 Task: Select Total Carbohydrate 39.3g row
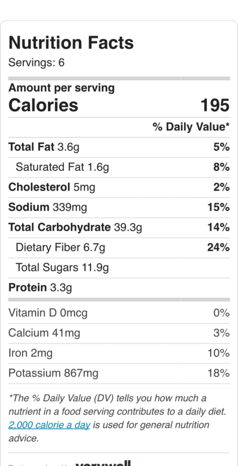(119, 228)
